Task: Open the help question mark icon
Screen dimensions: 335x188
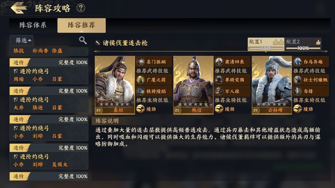Action: [81, 8]
